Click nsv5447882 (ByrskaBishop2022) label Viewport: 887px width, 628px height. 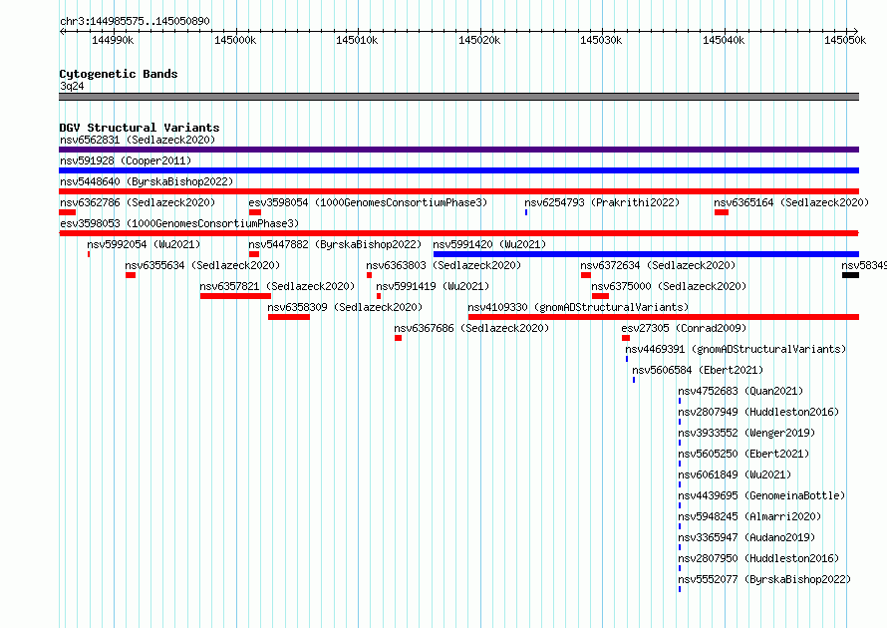pos(335,244)
